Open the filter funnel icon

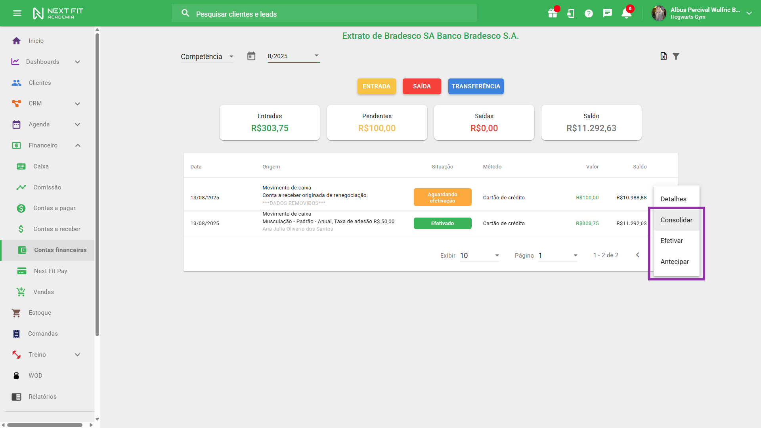click(676, 56)
